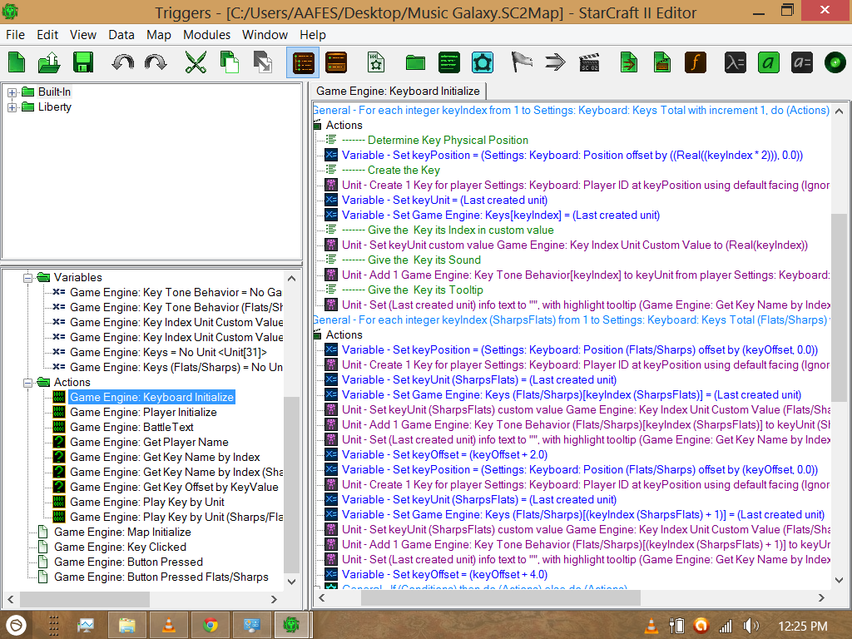Select 'Variable - Set keyUnit = (Last created unit)' line

[x=444, y=201]
